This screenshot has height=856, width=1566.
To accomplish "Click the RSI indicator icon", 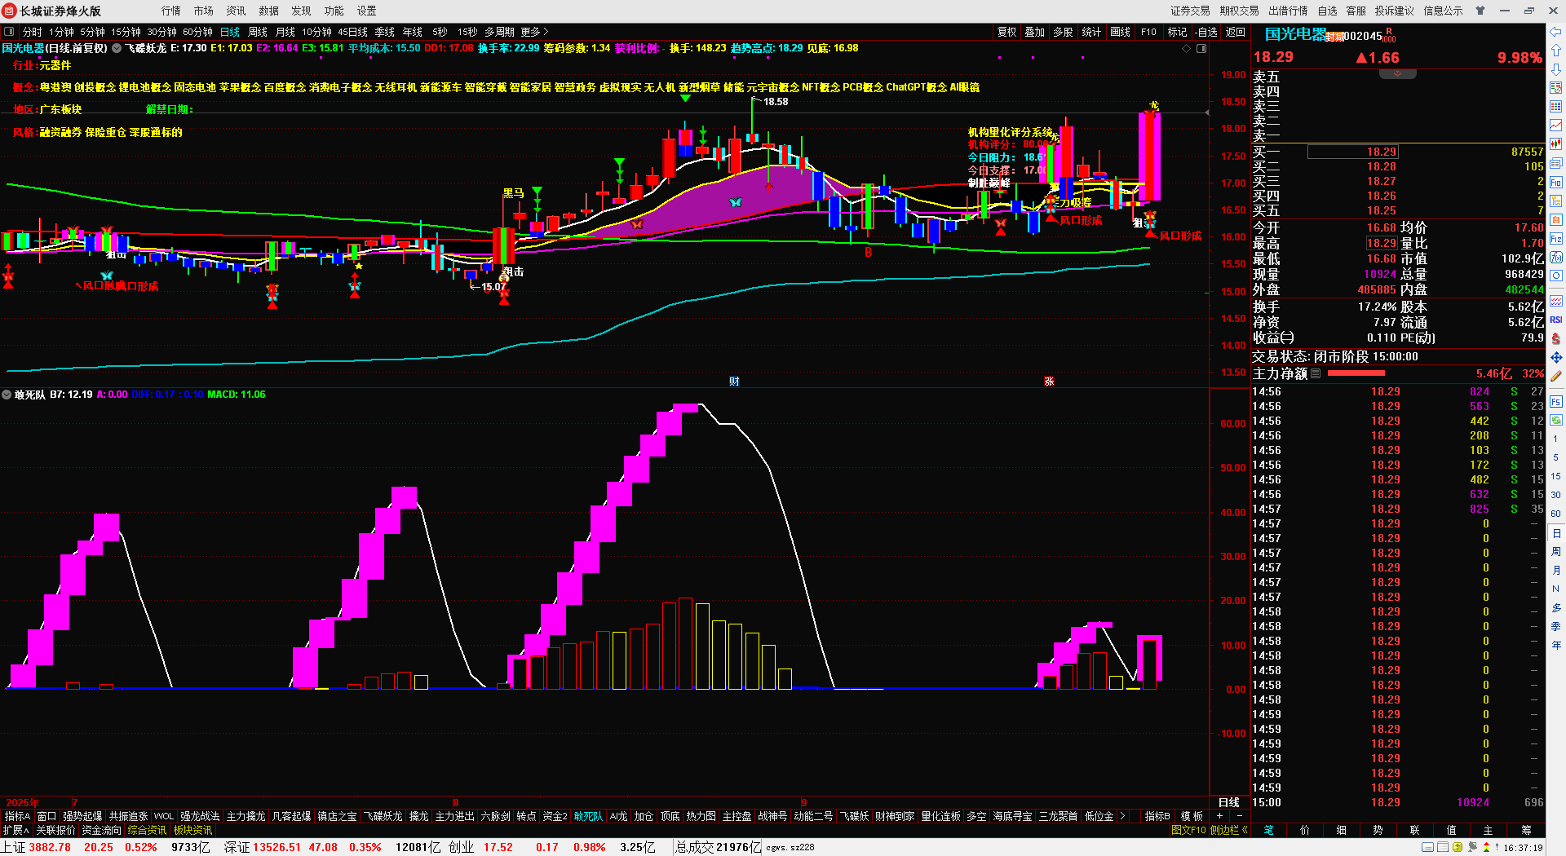I will tap(1556, 320).
